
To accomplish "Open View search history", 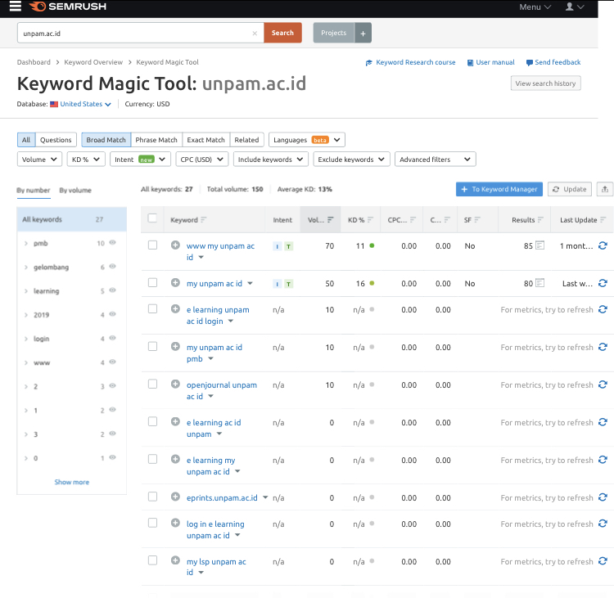I will [x=545, y=83].
